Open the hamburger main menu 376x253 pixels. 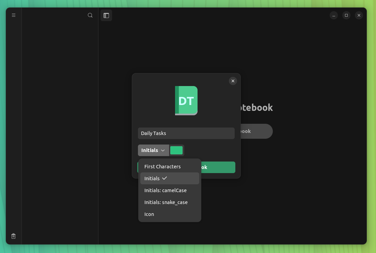click(14, 15)
